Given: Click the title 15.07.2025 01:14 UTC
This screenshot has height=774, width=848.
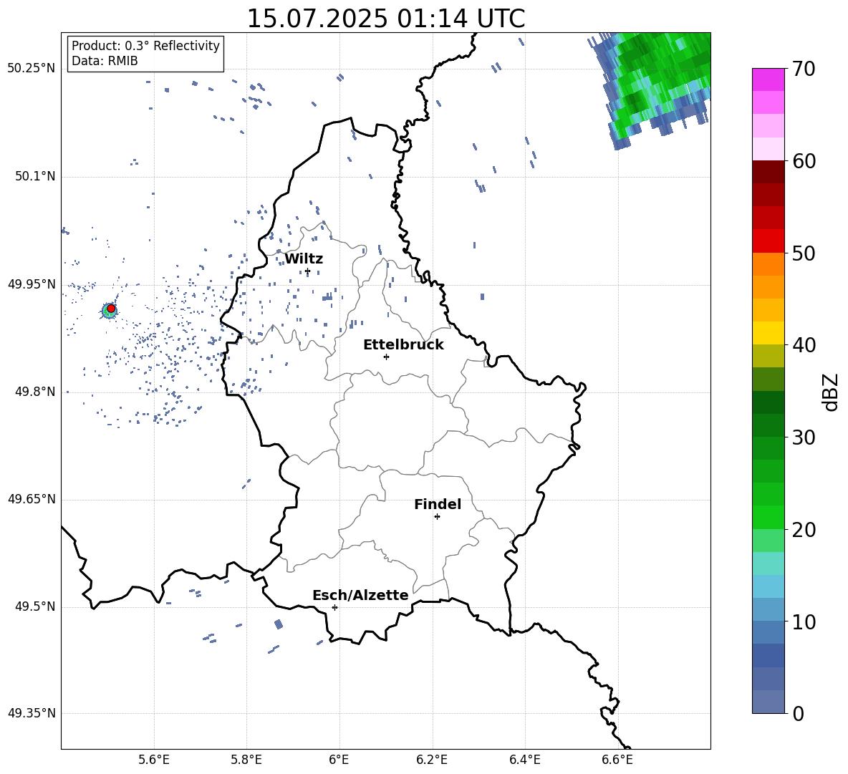Looking at the screenshot, I should pos(386,19).
